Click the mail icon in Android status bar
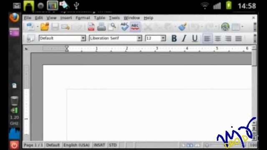This screenshot has height=150, width=267. pyautogui.click(x=17, y=6)
